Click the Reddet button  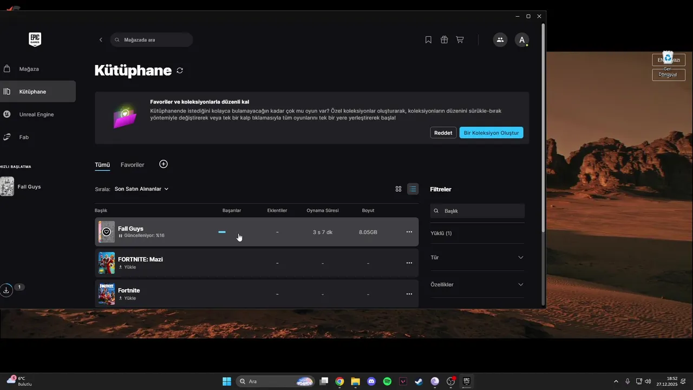tap(443, 133)
